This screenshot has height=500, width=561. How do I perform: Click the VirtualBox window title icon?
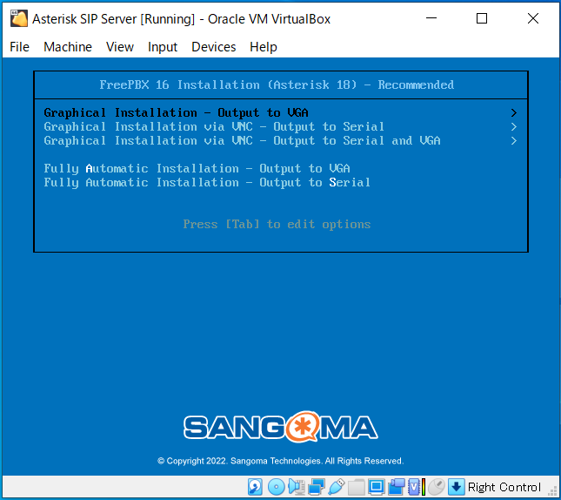coord(19,18)
